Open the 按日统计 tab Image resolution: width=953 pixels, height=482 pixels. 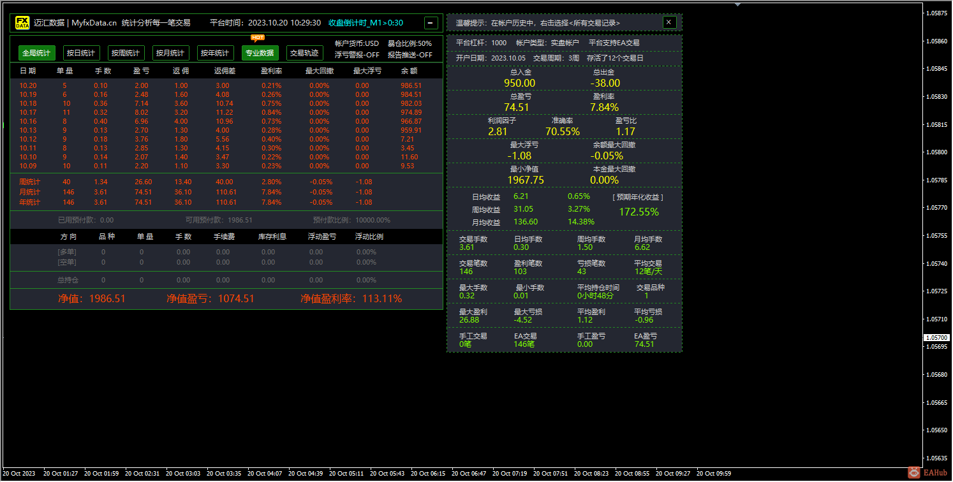click(81, 53)
